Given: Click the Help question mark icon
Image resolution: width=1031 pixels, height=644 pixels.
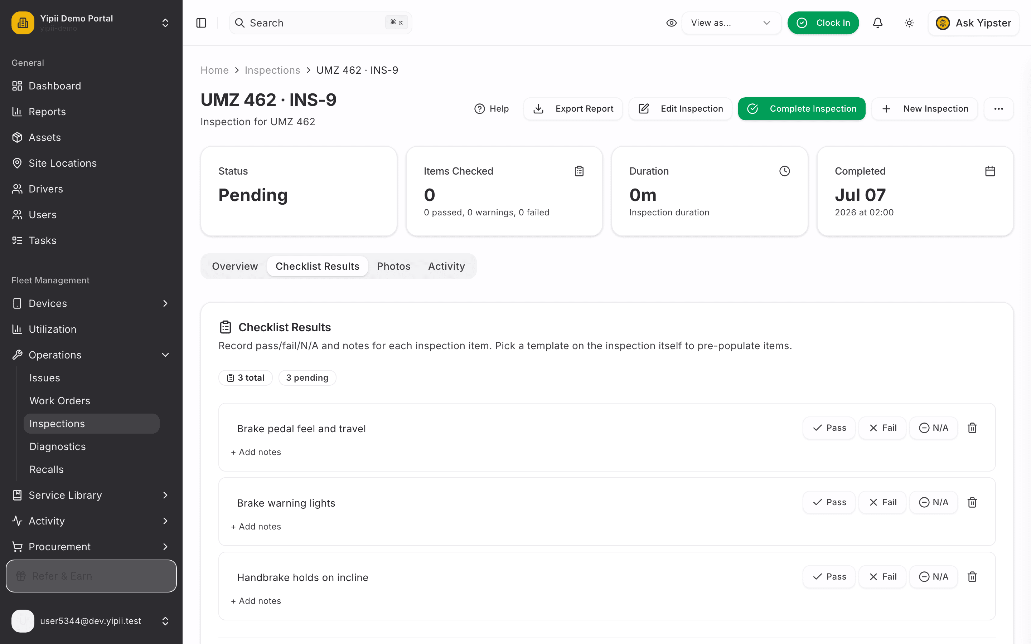Looking at the screenshot, I should [480, 109].
